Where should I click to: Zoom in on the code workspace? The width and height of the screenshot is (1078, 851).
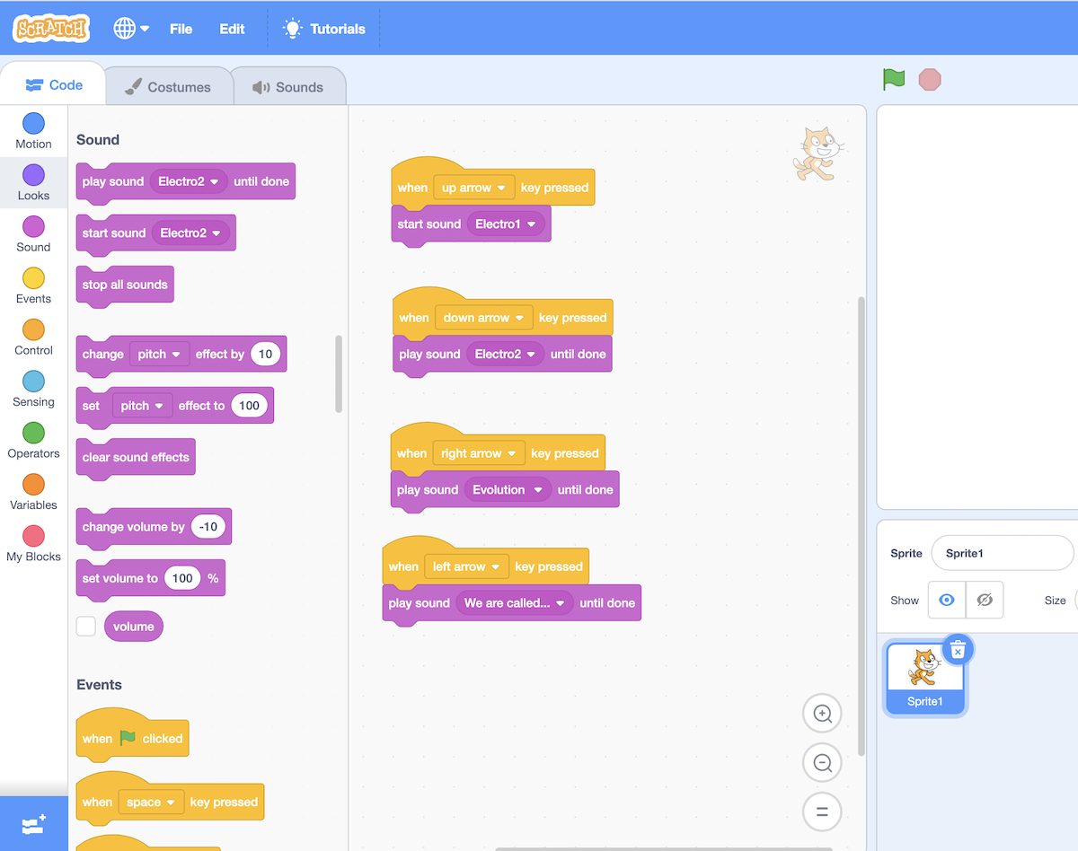tap(821, 713)
